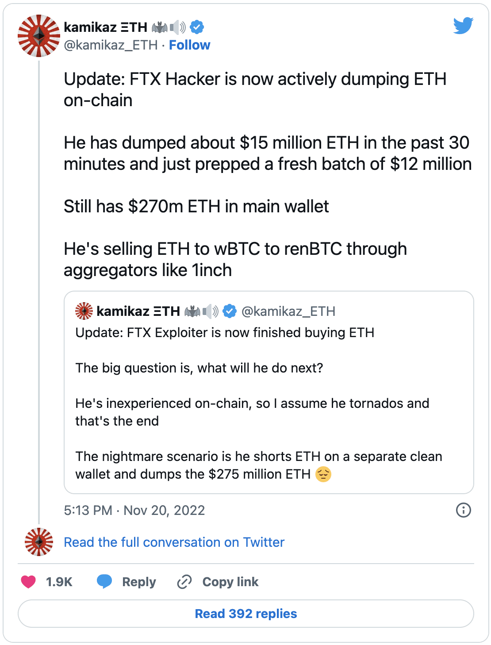Click Read 392 replies to expand conversation
The image size is (491, 645).
pyautogui.click(x=245, y=614)
